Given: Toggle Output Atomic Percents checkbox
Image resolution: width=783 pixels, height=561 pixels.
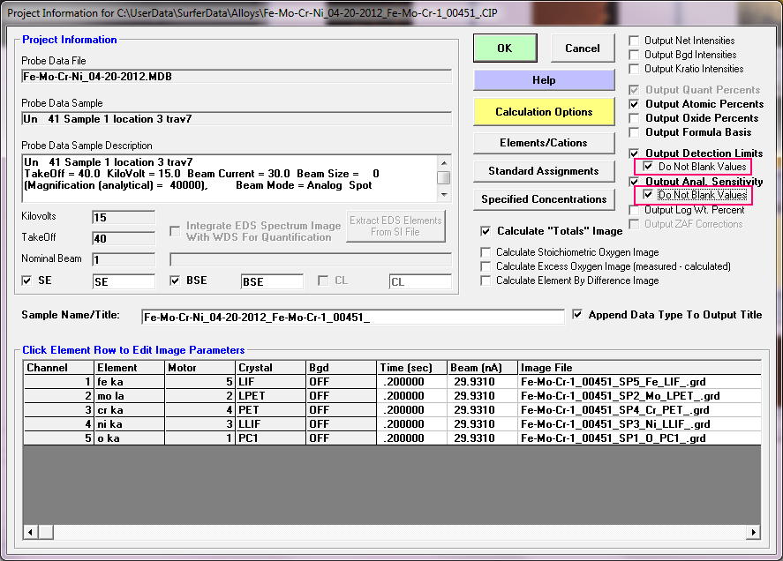Looking at the screenshot, I should point(635,104).
